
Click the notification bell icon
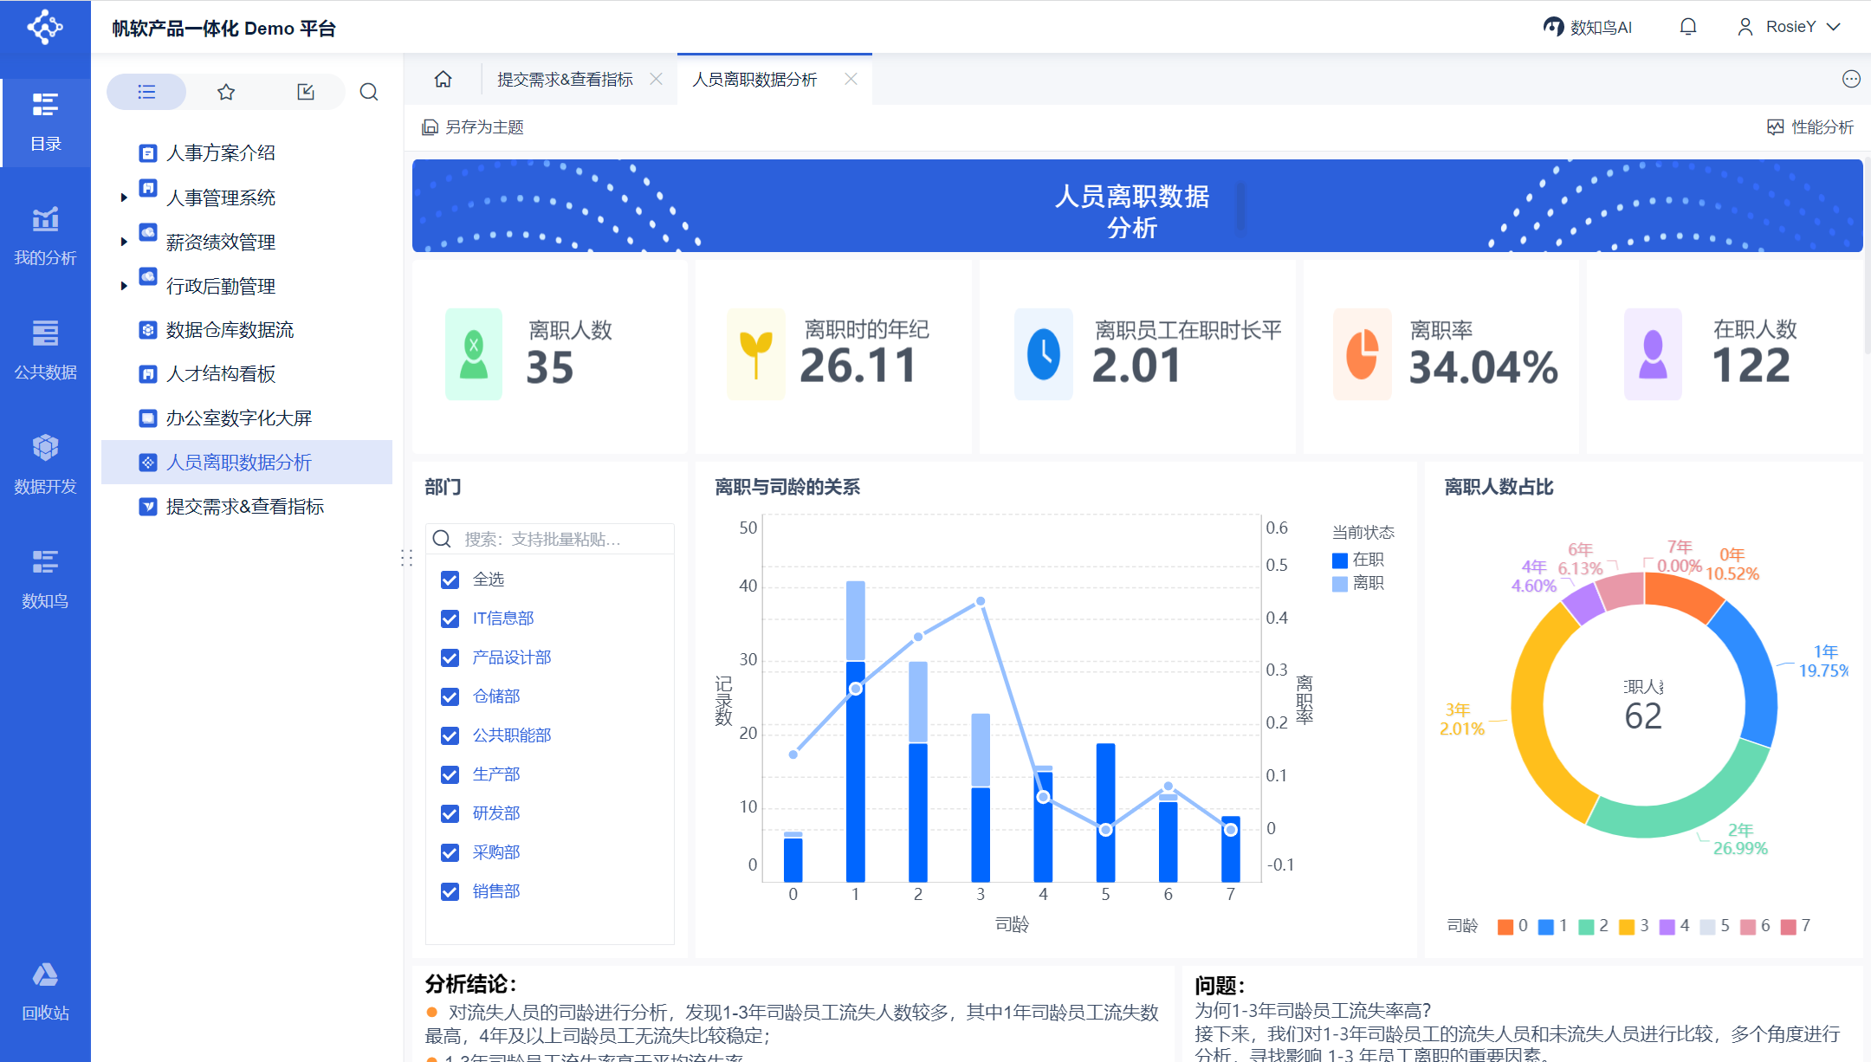point(1687,27)
